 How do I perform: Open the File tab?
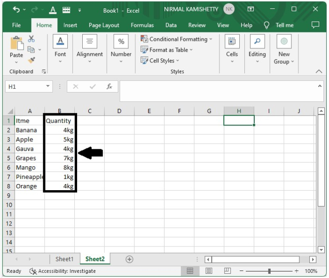point(16,25)
